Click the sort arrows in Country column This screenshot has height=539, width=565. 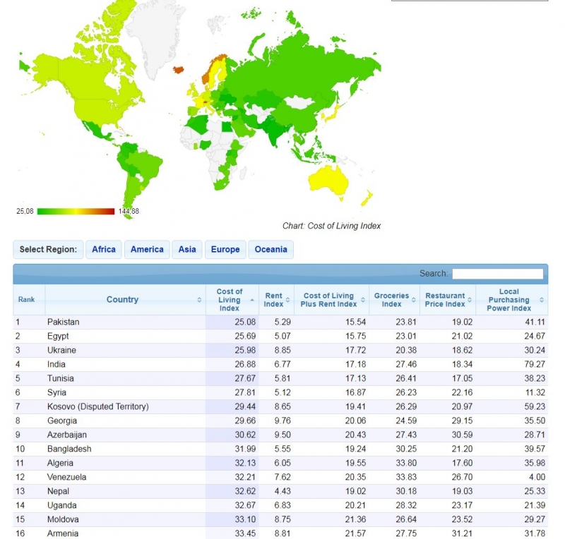point(199,300)
